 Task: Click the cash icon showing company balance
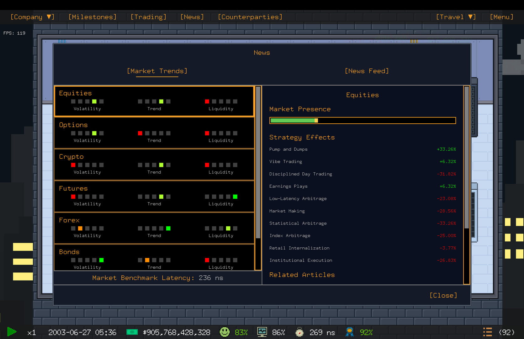click(132, 331)
